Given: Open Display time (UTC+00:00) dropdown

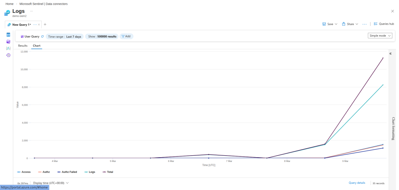Looking at the screenshot, I should (x=51, y=183).
